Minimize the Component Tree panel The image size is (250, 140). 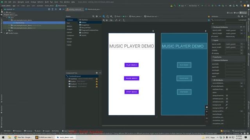(100, 73)
